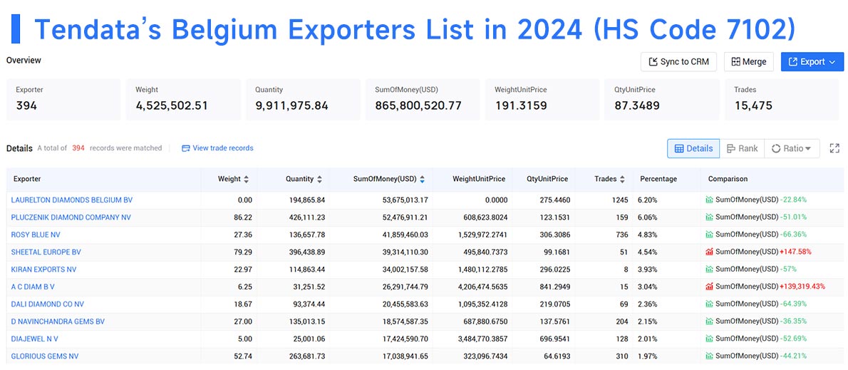The height and width of the screenshot is (370, 848).
Task: Click the red chart icon in A C DIAM row
Action: coord(710,287)
